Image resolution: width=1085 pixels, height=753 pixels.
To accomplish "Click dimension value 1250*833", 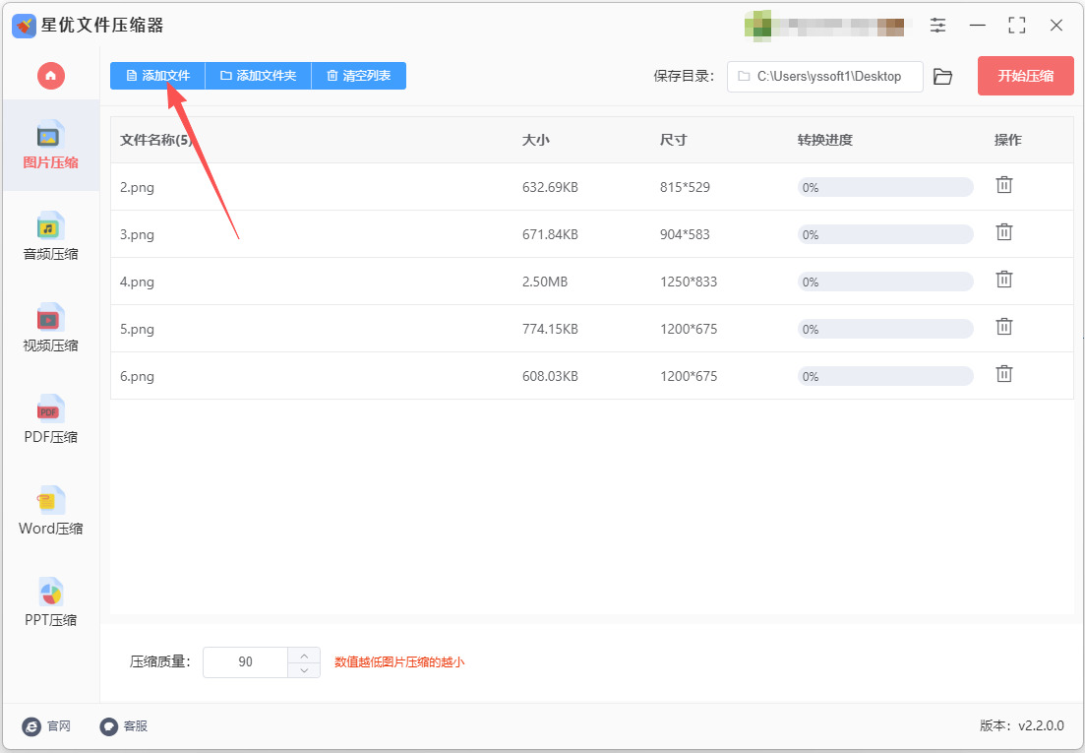I will click(x=689, y=282).
